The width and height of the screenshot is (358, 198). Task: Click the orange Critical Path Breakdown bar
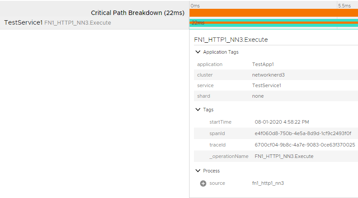tap(274, 13)
